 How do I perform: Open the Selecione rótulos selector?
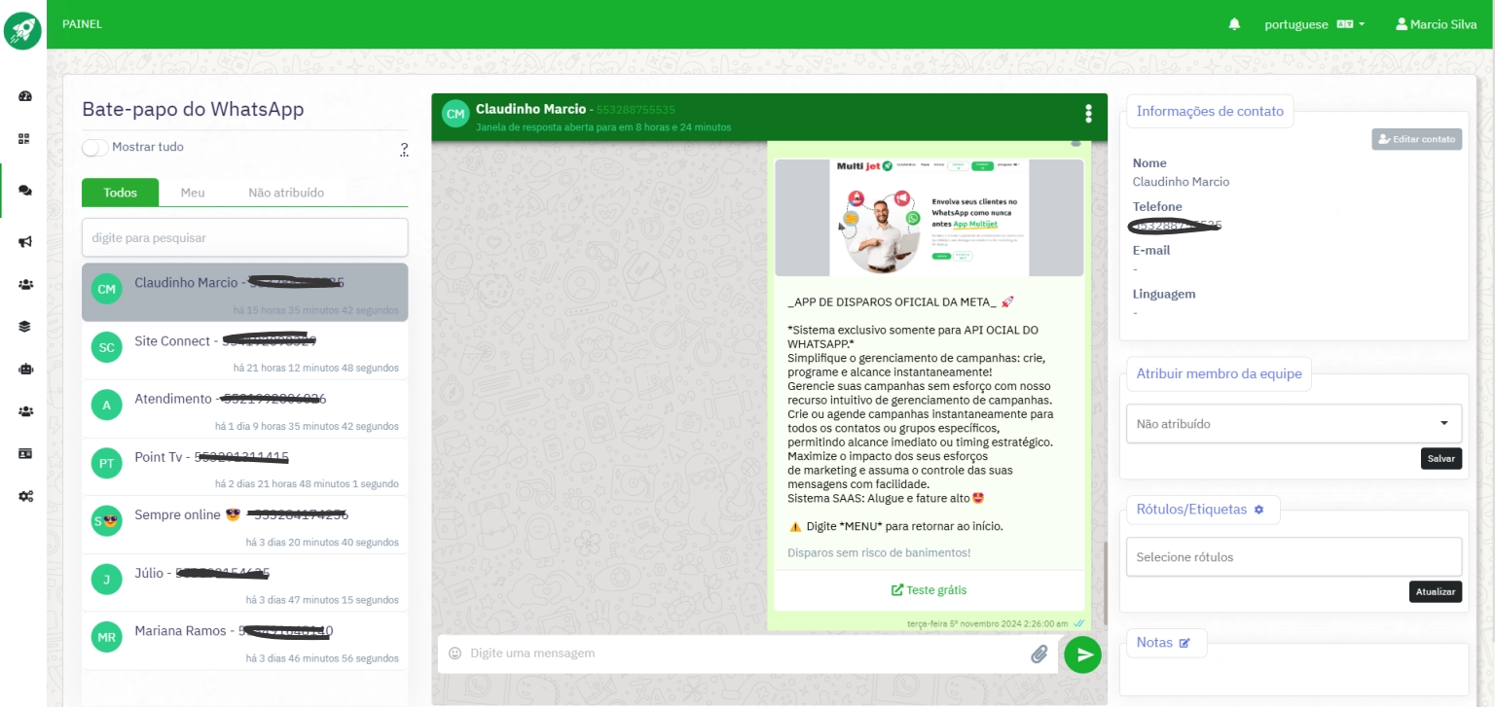(x=1294, y=557)
